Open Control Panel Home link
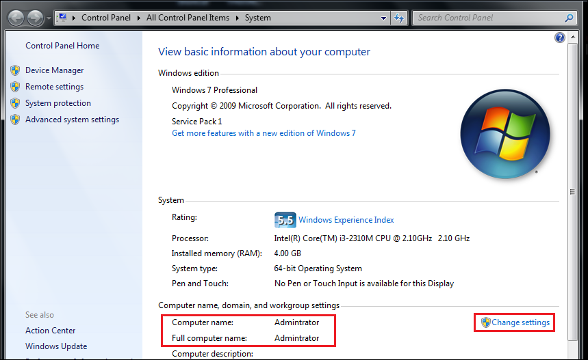The height and width of the screenshot is (360, 588). 62,46
